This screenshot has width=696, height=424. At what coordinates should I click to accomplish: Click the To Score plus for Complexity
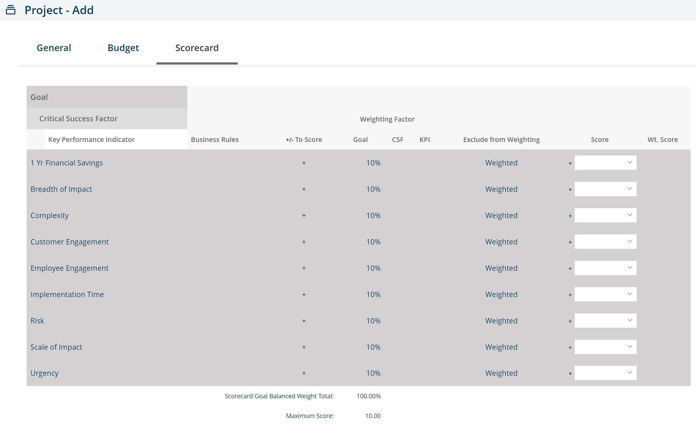pyautogui.click(x=304, y=216)
